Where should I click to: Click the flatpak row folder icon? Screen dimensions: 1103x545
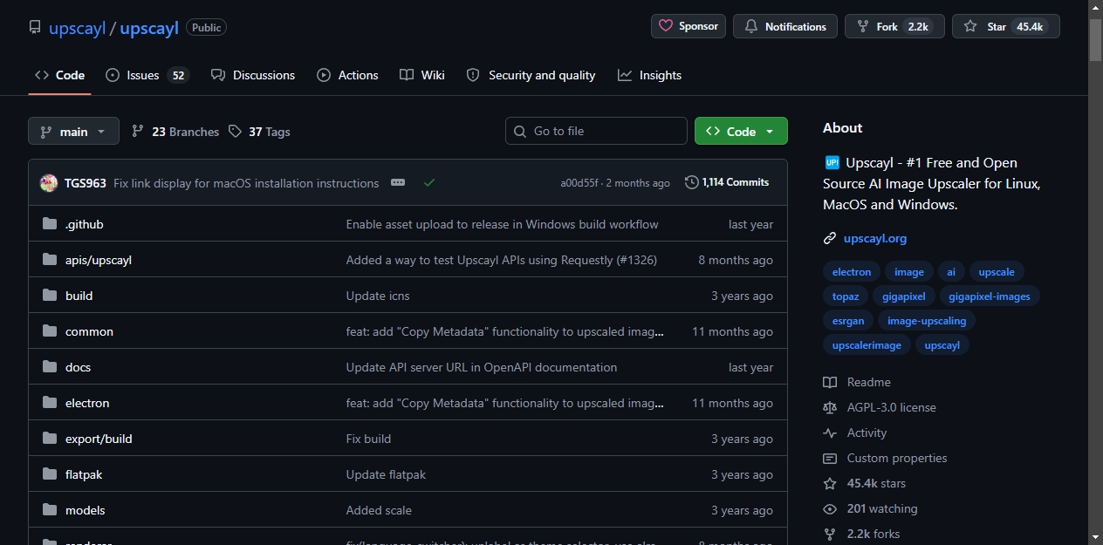point(50,474)
